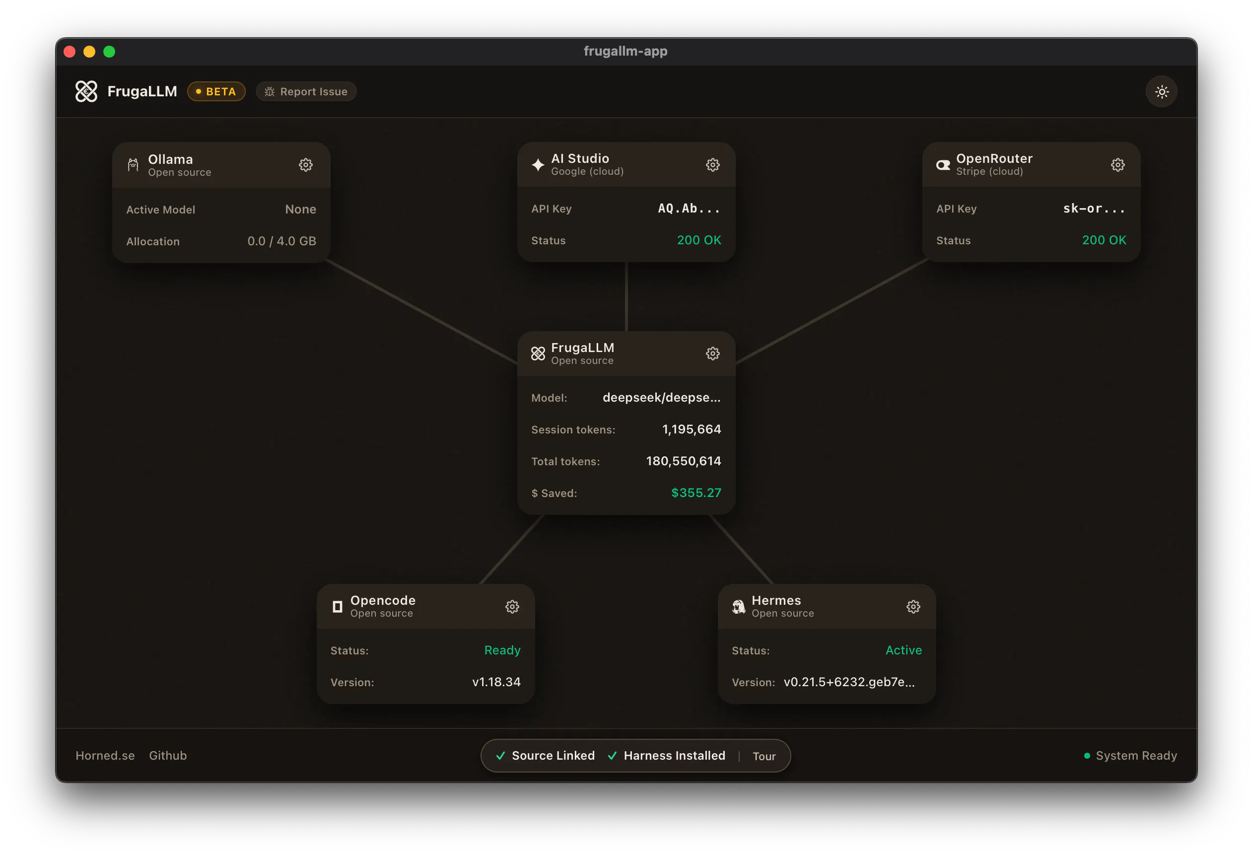Open FrugaLLM center card settings gear
Image resolution: width=1253 pixels, height=856 pixels.
[713, 354]
